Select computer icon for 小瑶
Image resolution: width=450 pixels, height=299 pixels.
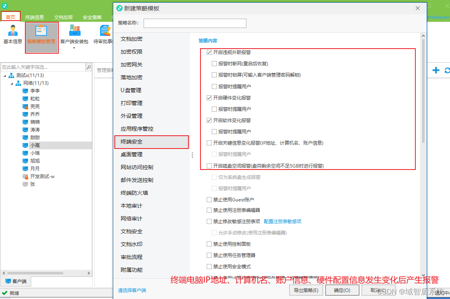click(x=25, y=153)
